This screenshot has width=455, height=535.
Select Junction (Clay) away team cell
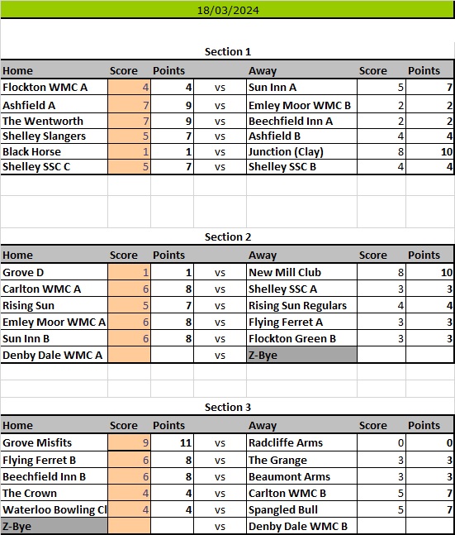click(301, 151)
